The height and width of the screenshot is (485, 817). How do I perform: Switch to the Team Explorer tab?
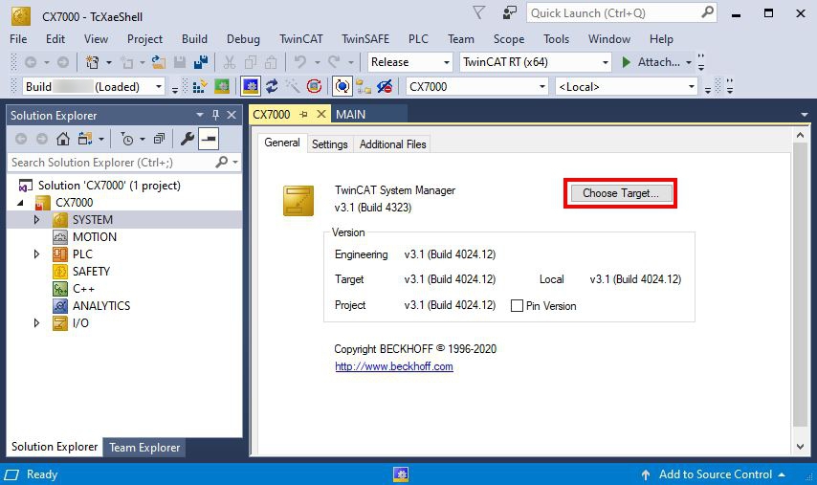[x=144, y=448]
